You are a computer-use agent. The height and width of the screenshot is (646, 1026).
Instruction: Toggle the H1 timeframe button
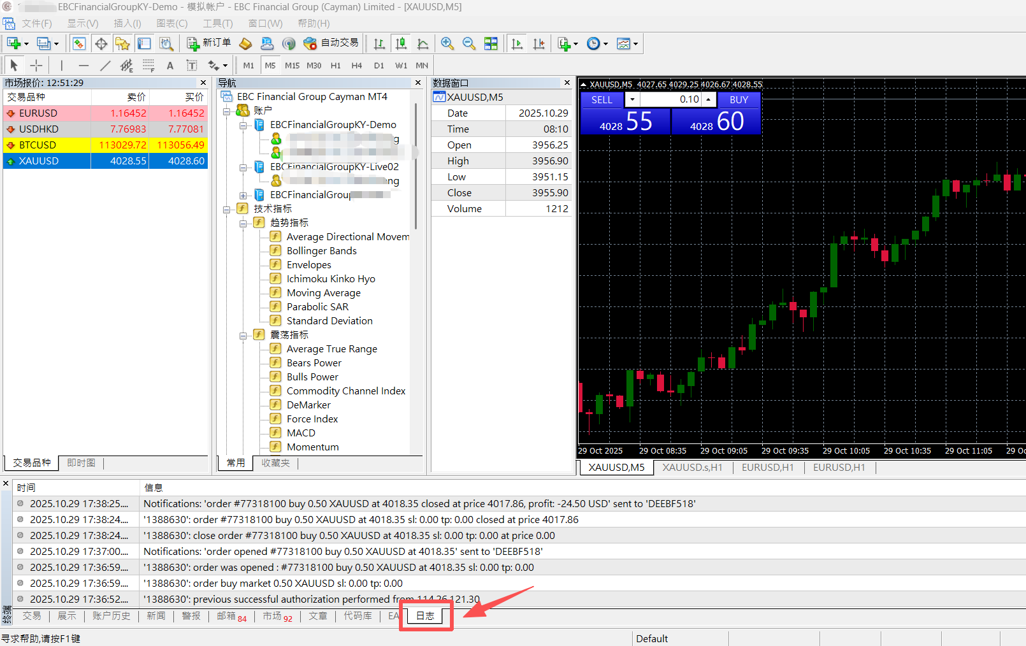[x=336, y=66]
